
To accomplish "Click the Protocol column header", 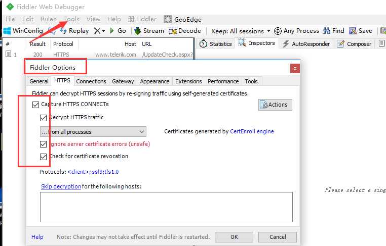I will click(63, 44).
